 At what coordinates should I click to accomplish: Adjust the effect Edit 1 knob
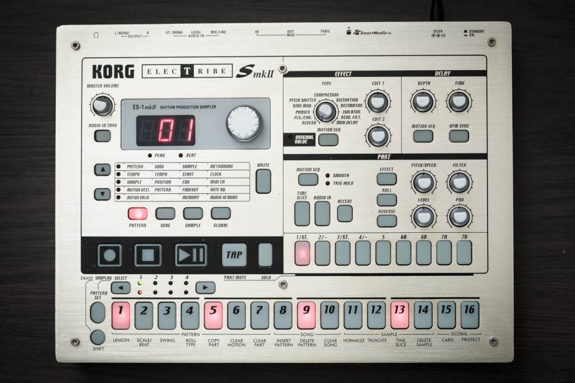click(377, 101)
